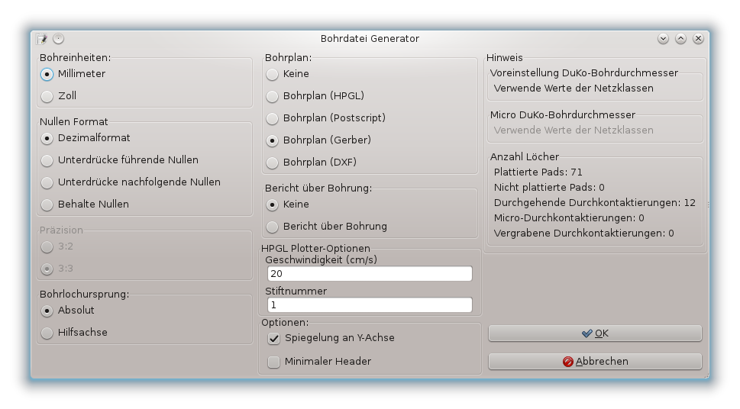Viewport: 740px width, 409px height.
Task: Click the application icon in title bar
Action: coord(42,39)
